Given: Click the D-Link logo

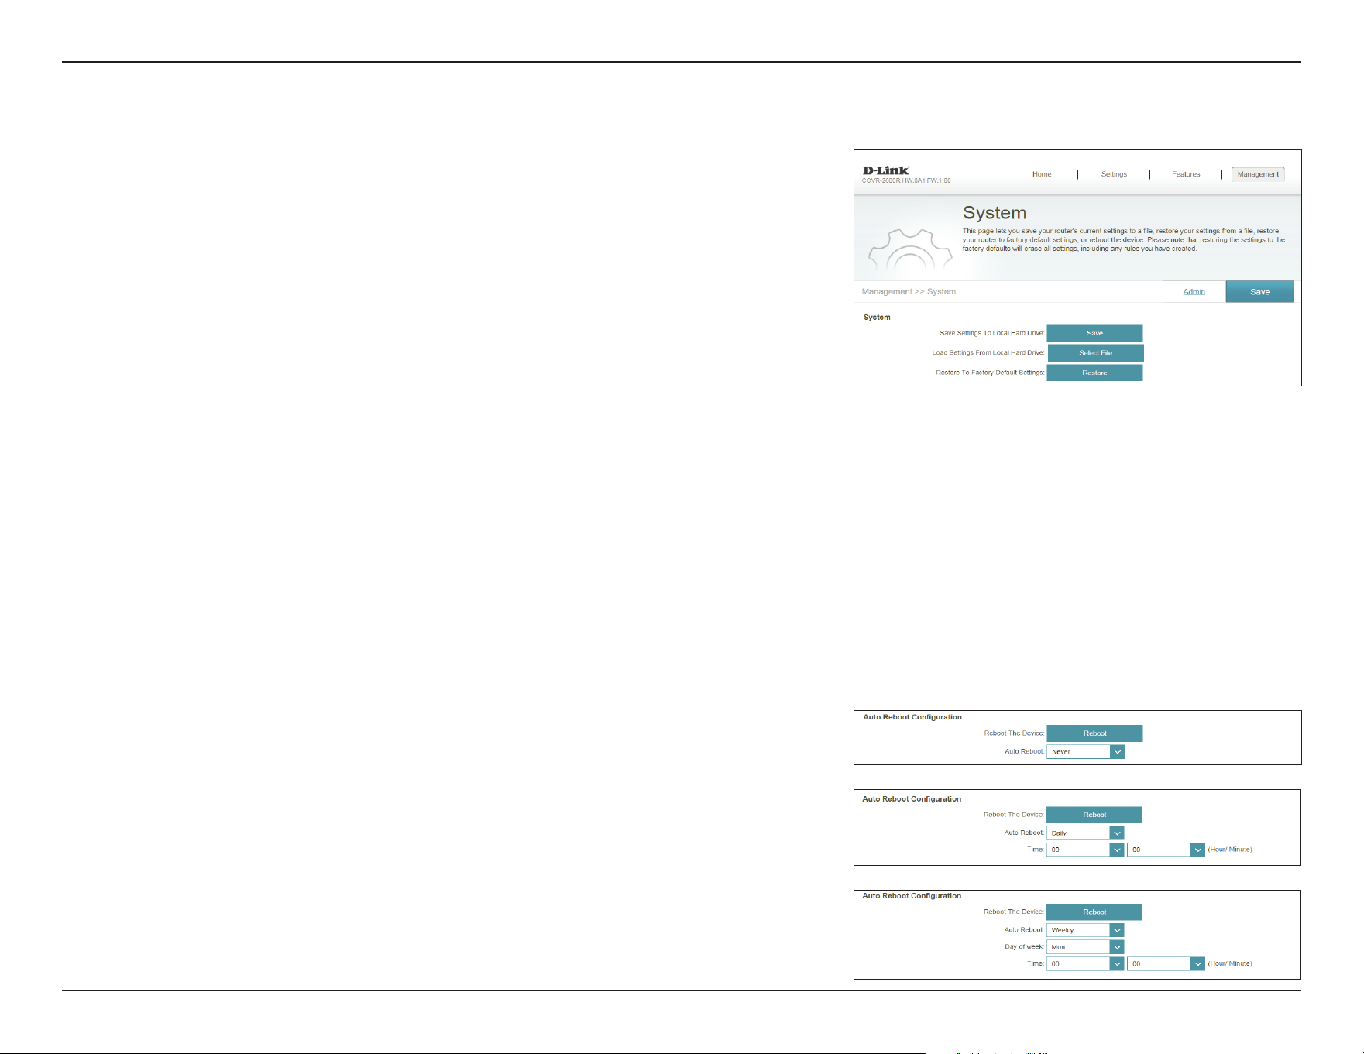Looking at the screenshot, I should coord(885,170).
